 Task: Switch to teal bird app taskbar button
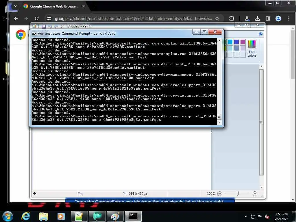click(x=97, y=216)
